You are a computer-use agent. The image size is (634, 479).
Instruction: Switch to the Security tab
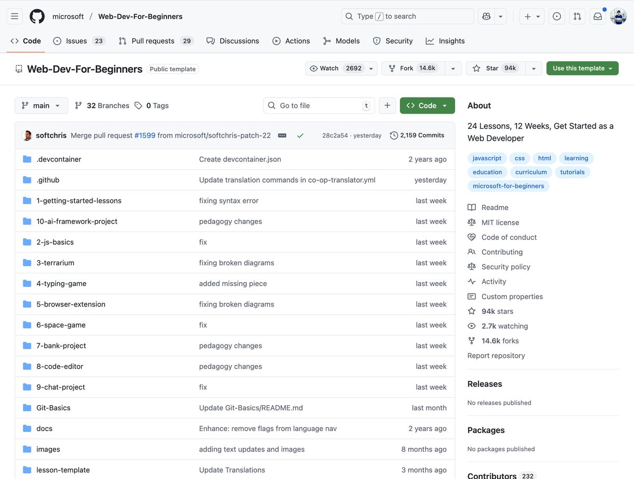pos(393,41)
